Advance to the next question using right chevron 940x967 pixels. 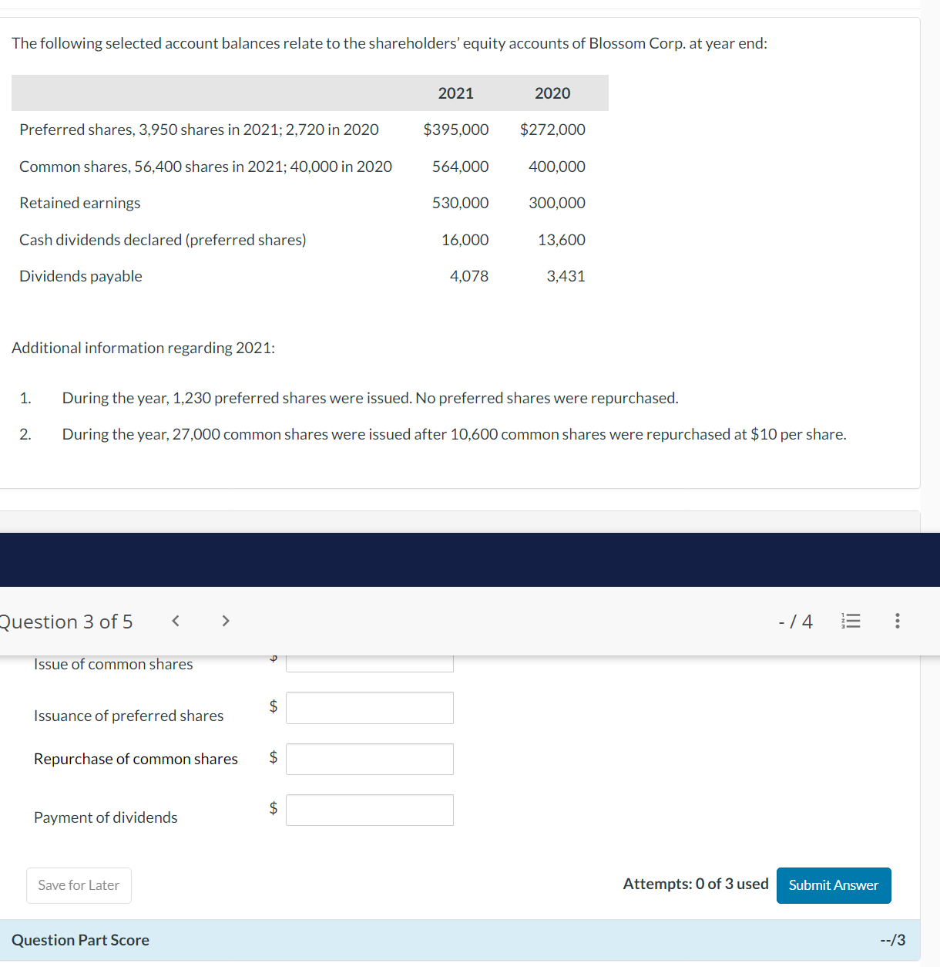pos(225,621)
